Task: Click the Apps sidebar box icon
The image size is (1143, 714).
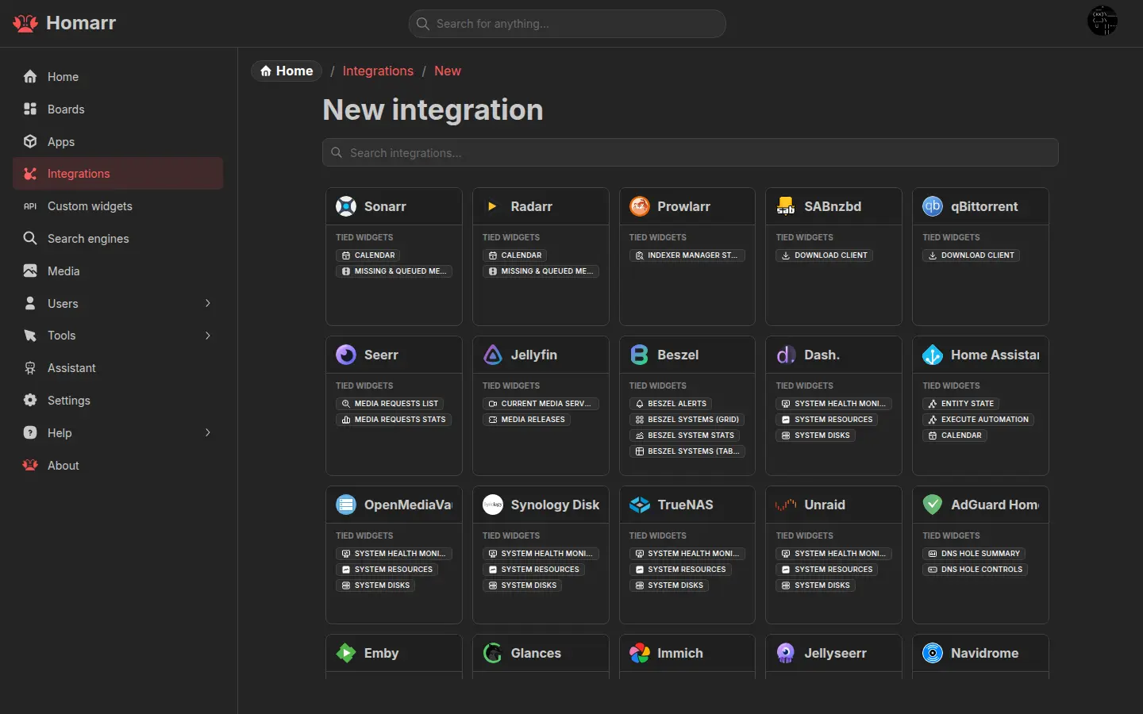Action: click(x=30, y=141)
